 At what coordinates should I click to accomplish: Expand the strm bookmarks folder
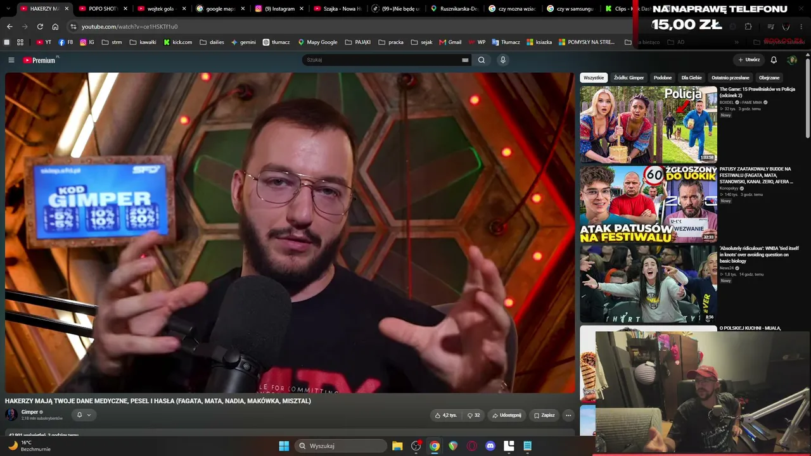pyautogui.click(x=111, y=42)
